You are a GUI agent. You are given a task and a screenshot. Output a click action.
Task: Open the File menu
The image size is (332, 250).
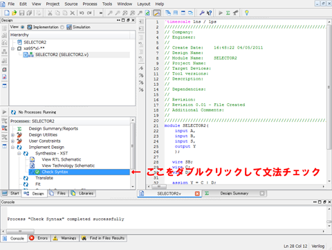pyautogui.click(x=11, y=4)
